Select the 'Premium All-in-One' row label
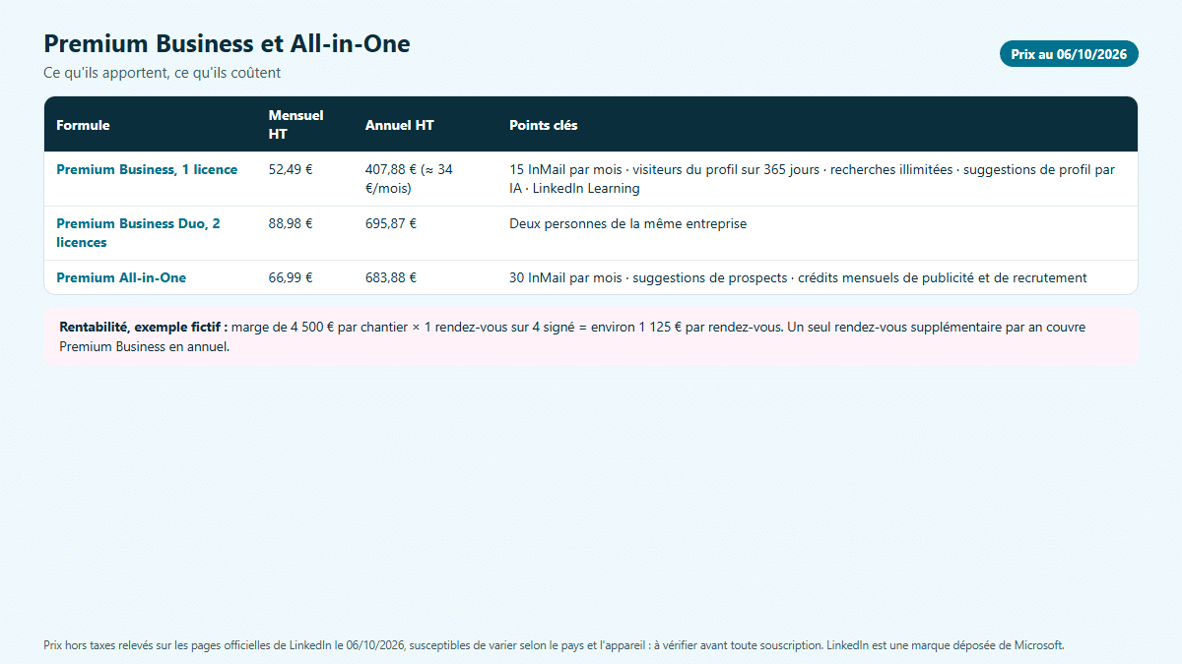 121,277
